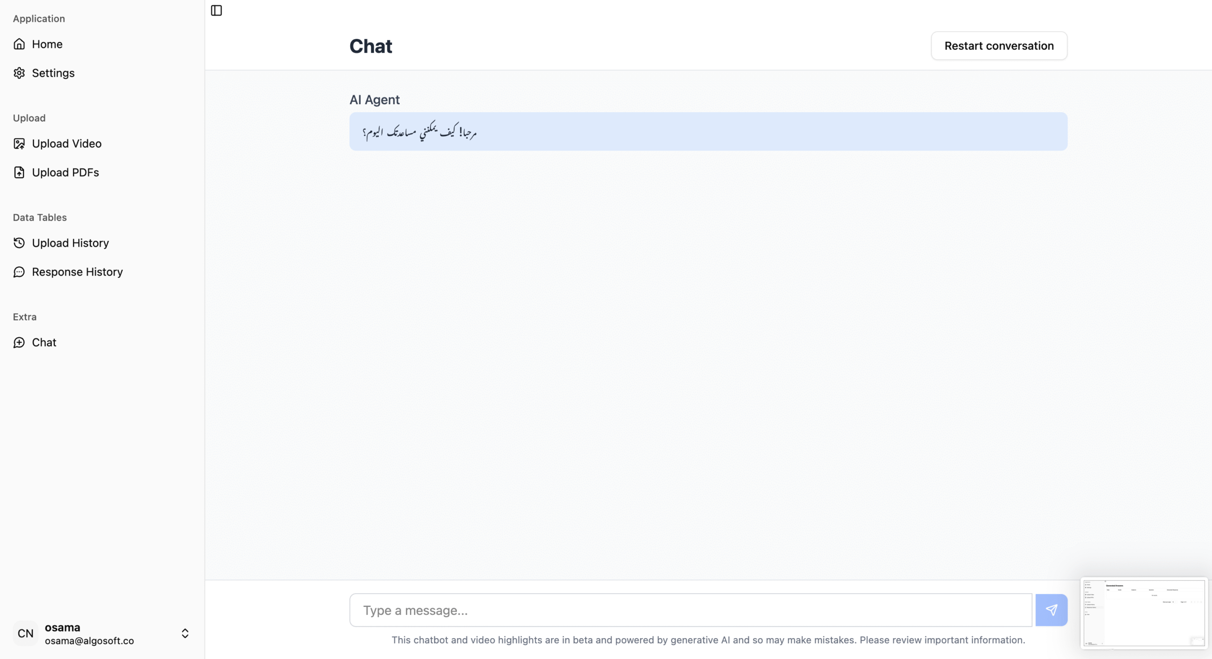This screenshot has height=659, width=1212.
Task: Open account menu via osama@algosoft.co email
Action: pos(89,641)
